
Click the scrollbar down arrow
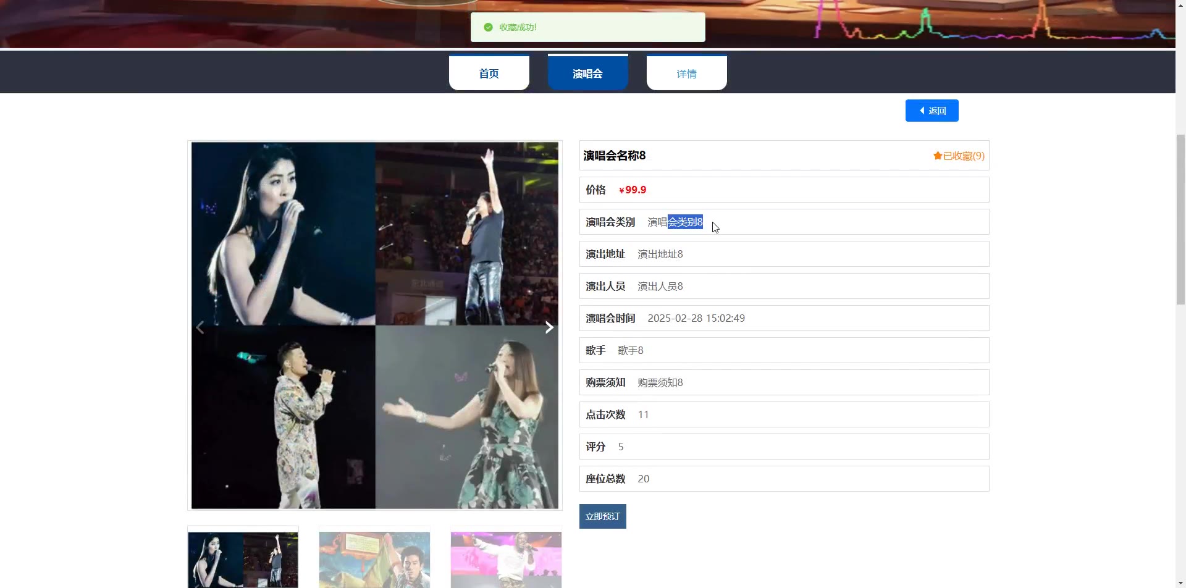[1180, 582]
